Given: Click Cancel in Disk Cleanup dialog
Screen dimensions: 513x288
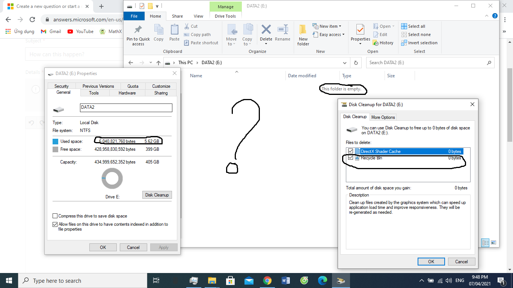Looking at the screenshot, I should click(462, 262).
